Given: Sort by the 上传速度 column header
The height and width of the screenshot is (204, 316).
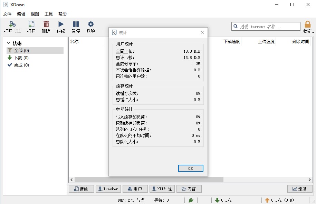Looking at the screenshot, I should (x=266, y=41).
